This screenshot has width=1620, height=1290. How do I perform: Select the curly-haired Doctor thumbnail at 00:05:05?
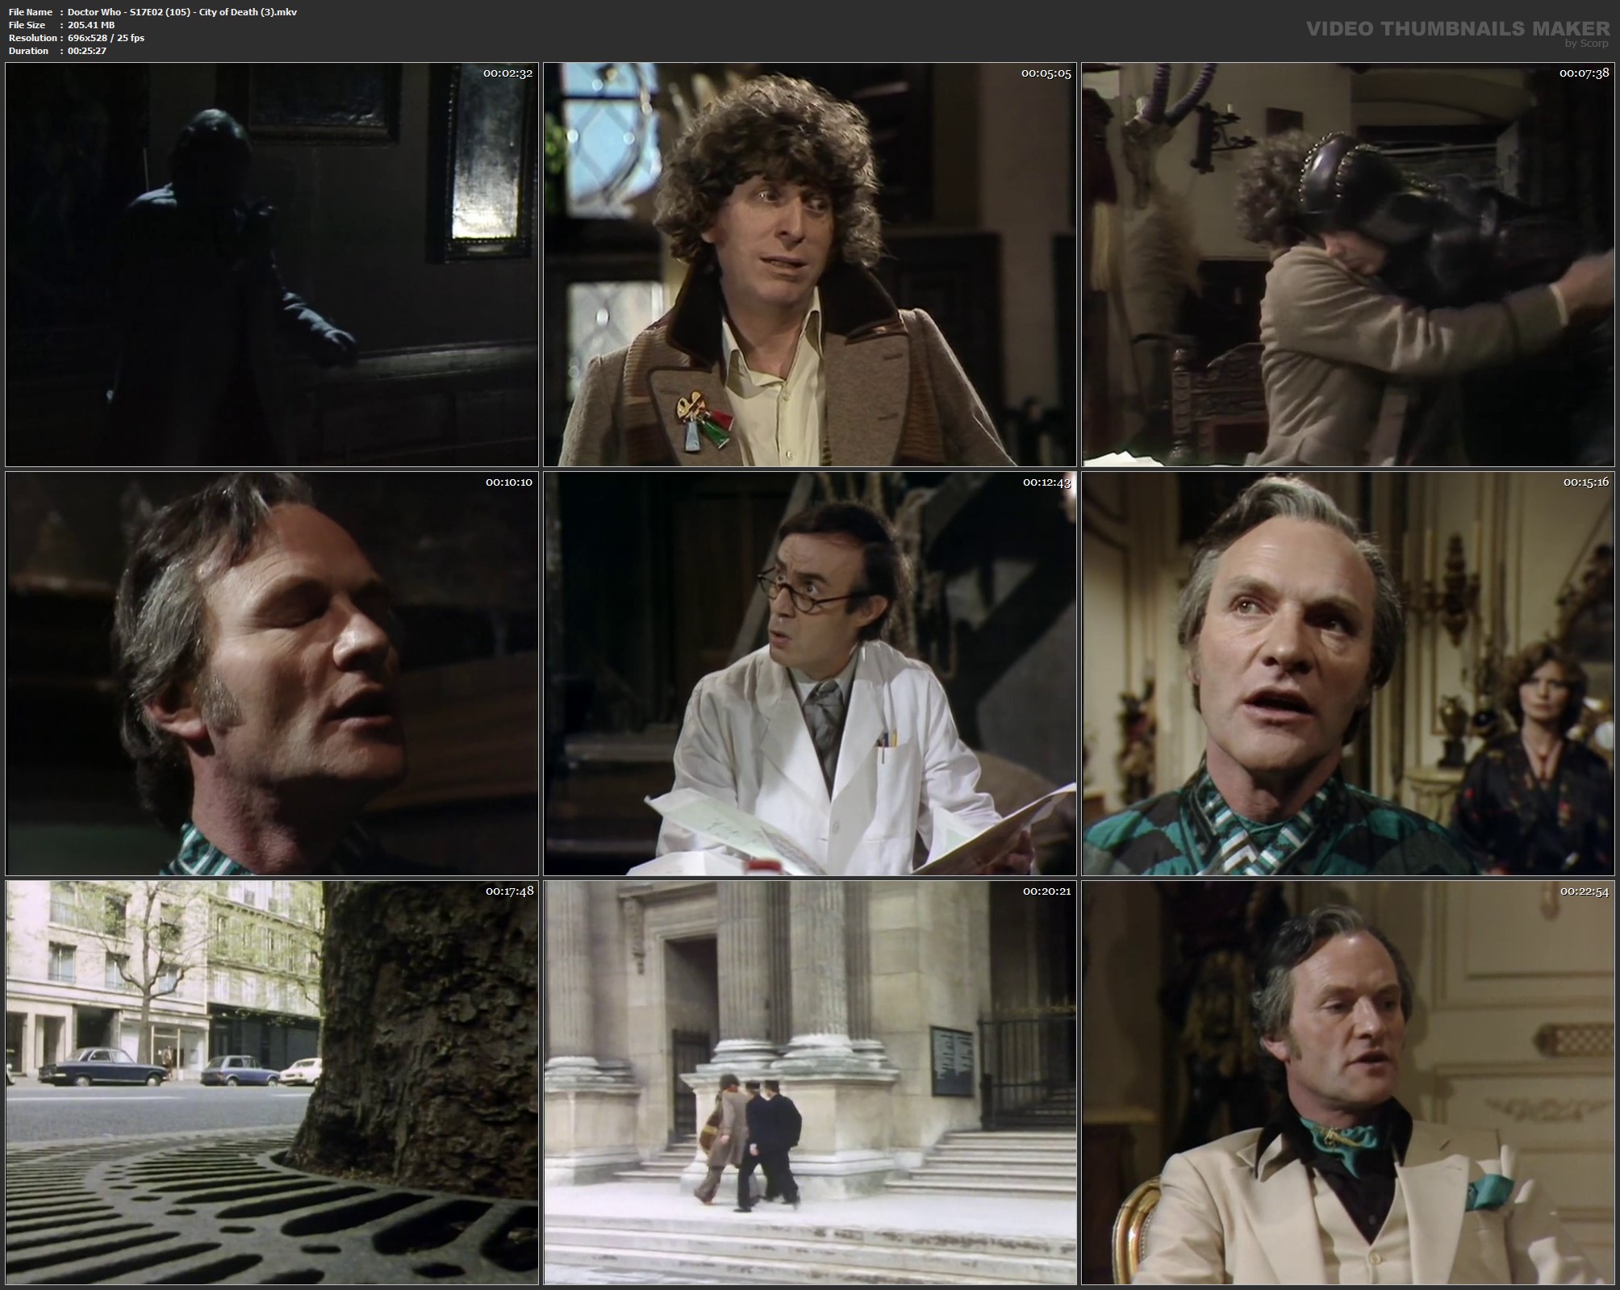coord(809,265)
